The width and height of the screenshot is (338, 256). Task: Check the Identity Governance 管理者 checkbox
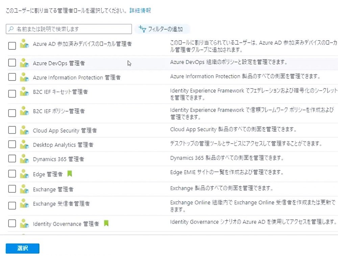coord(12,223)
